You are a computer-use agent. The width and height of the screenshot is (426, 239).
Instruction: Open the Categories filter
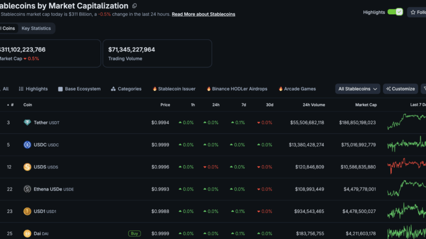point(126,89)
